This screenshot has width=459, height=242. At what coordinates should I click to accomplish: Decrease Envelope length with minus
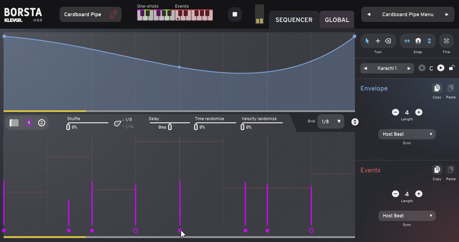tap(395, 112)
